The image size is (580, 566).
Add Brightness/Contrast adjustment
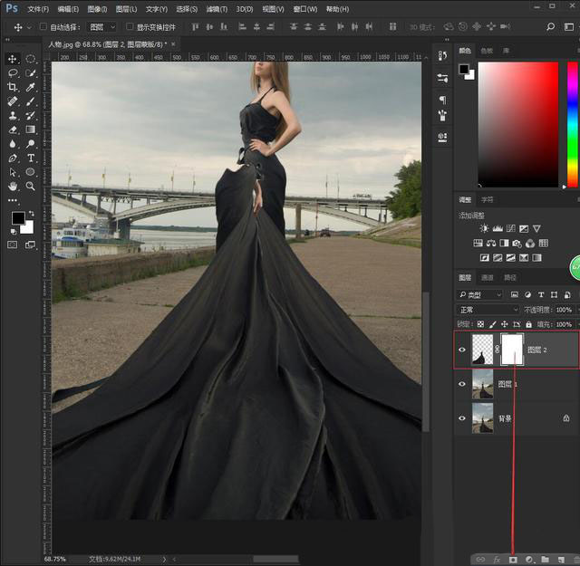click(484, 228)
